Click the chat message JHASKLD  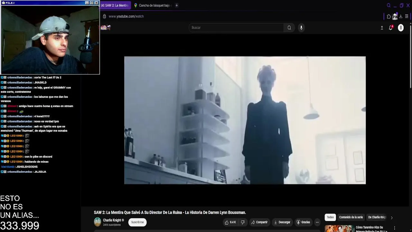[40, 83]
